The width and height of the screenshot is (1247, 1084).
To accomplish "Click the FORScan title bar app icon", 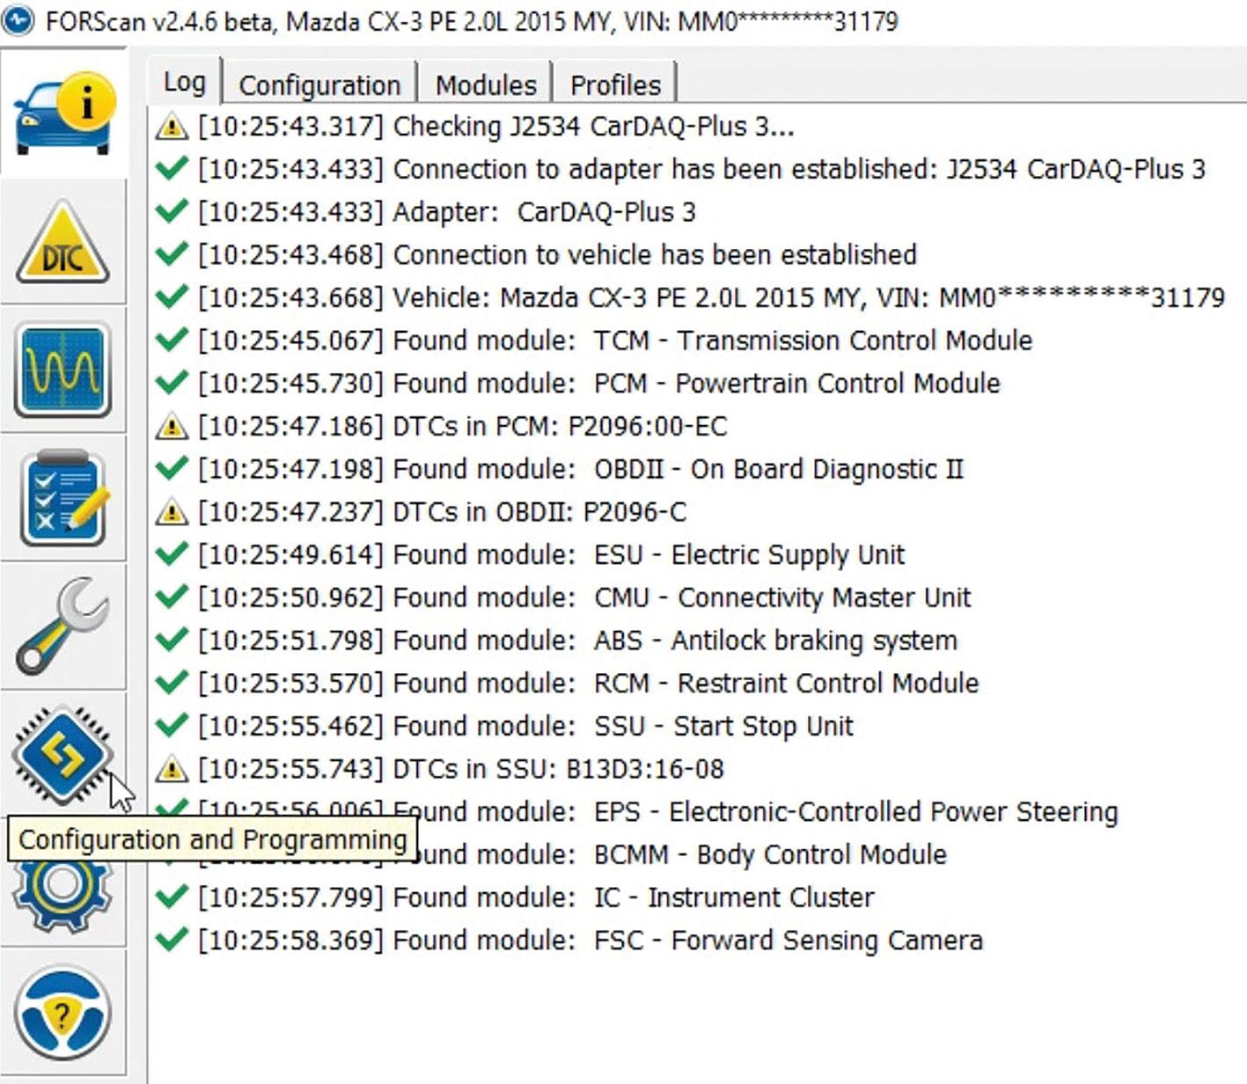I will point(18,19).
